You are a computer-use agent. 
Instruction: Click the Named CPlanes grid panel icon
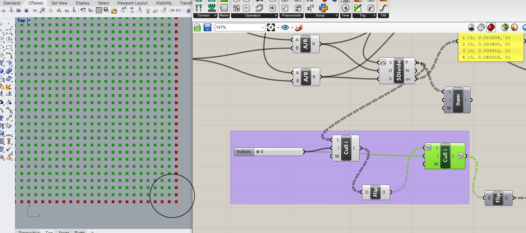point(99,10)
